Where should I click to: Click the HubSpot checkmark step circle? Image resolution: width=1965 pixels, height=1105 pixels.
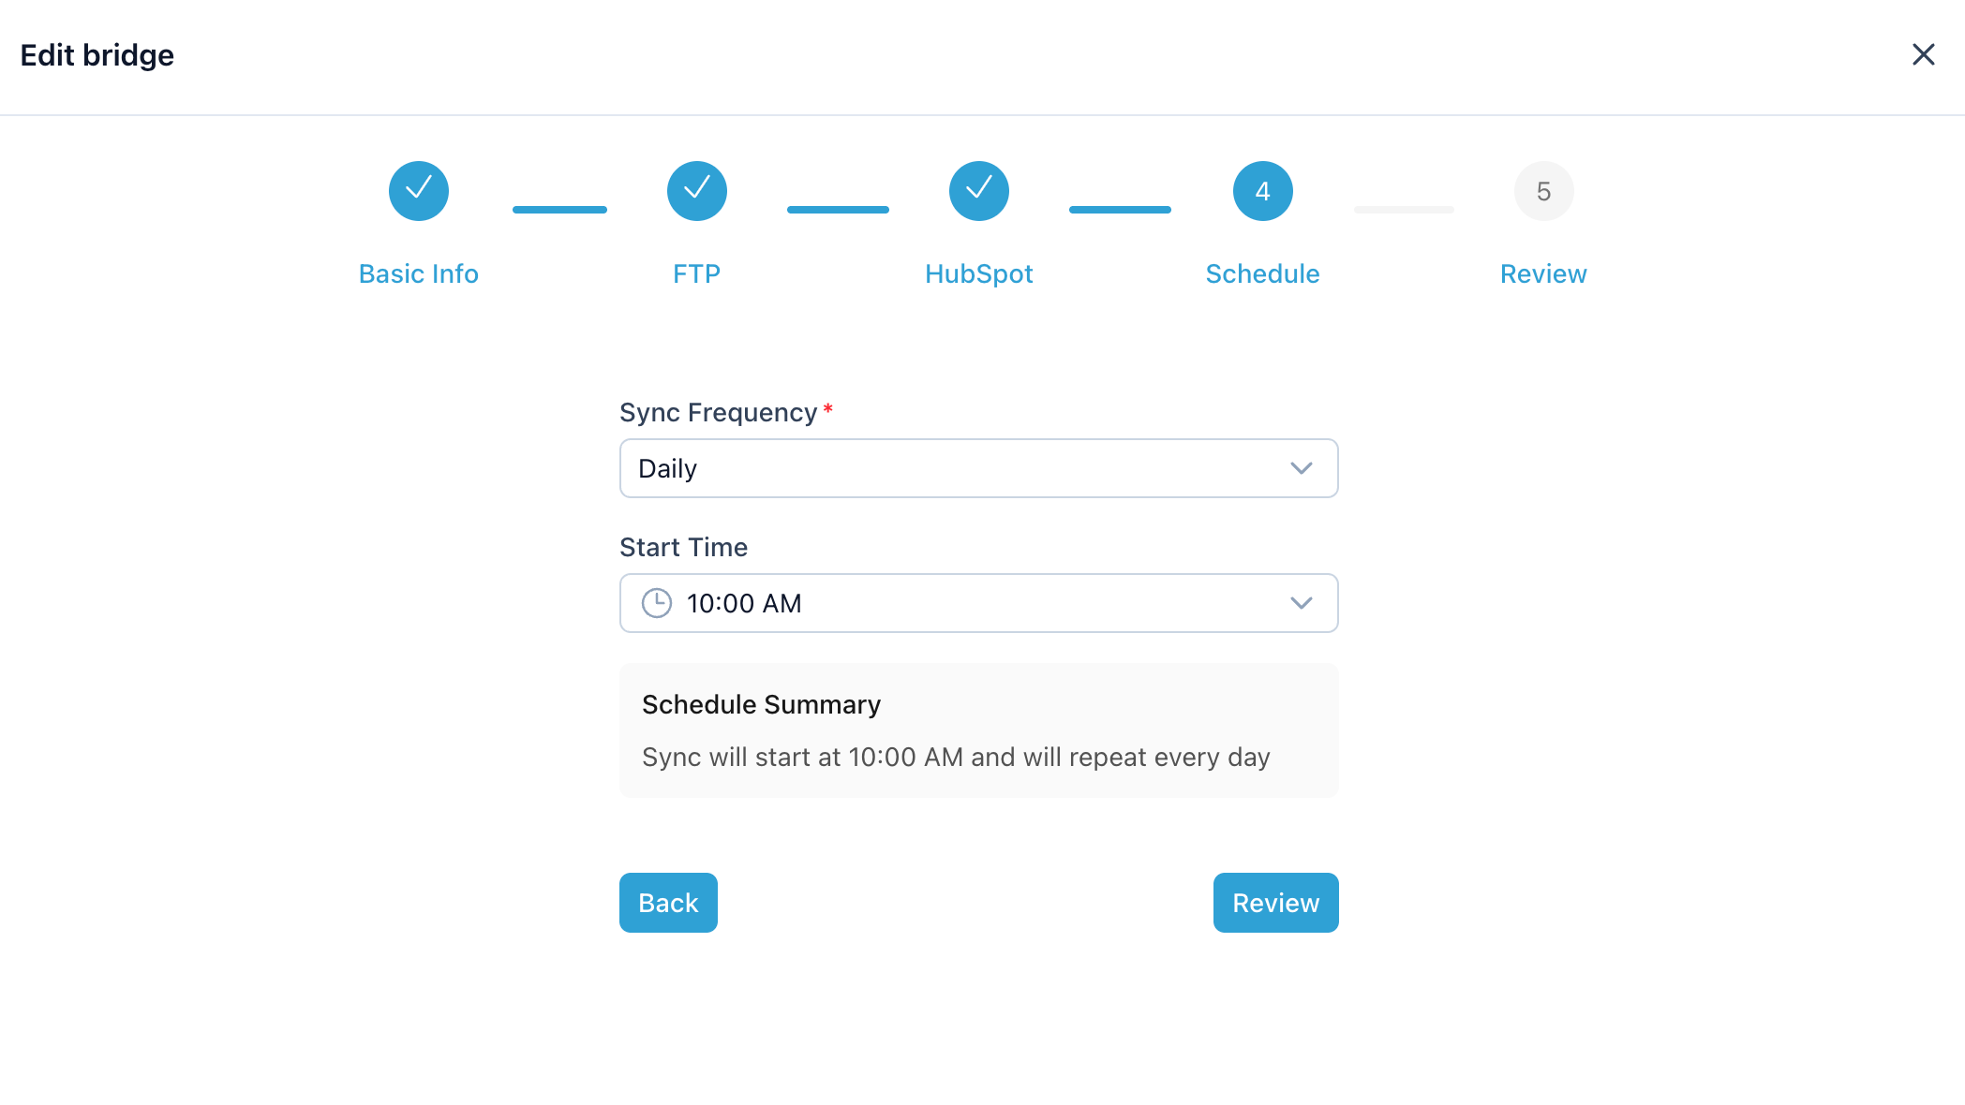[x=979, y=191]
